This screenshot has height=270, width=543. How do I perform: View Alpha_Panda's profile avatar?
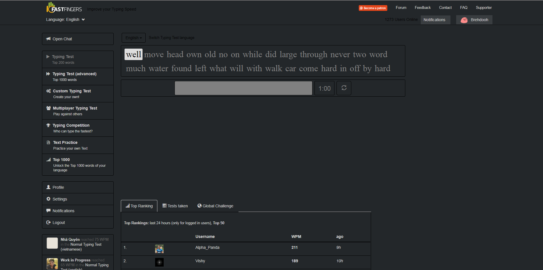[159, 249]
